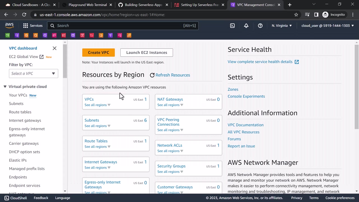This screenshot has width=359, height=202.
Task: Open the help question mark icon
Action: [260, 26]
